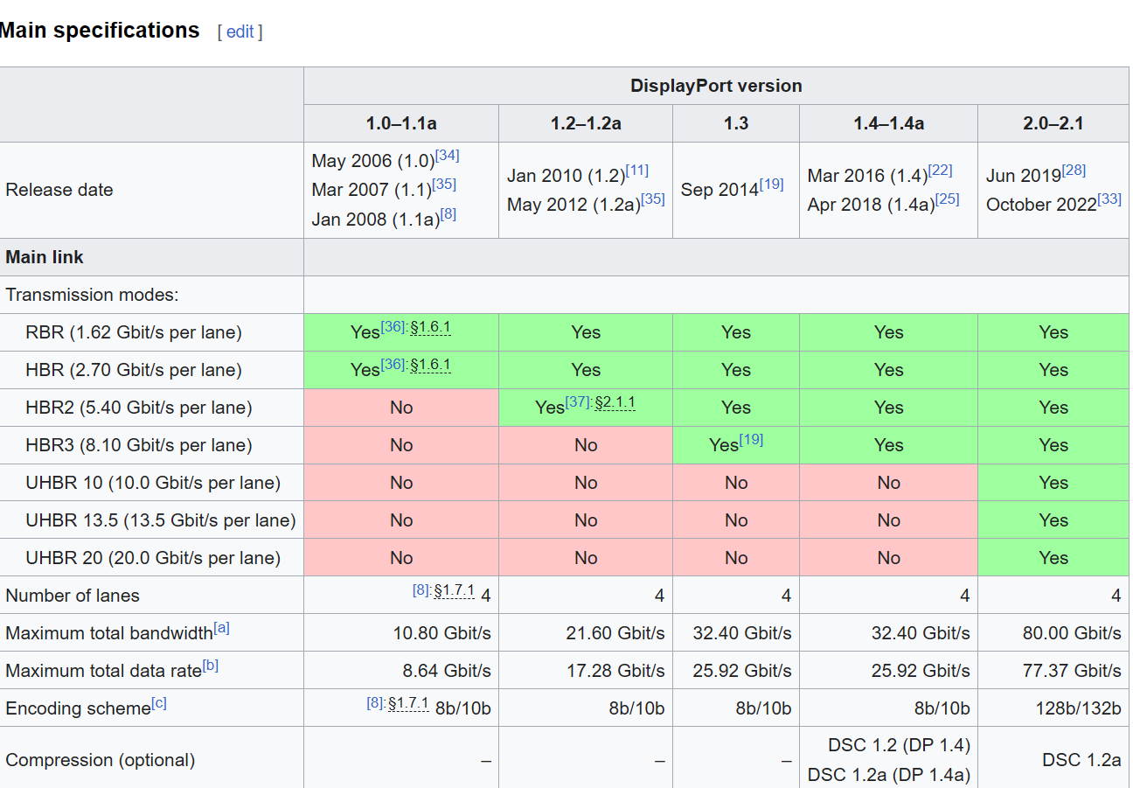
Task: Click the Release date row label
Action: (x=59, y=190)
